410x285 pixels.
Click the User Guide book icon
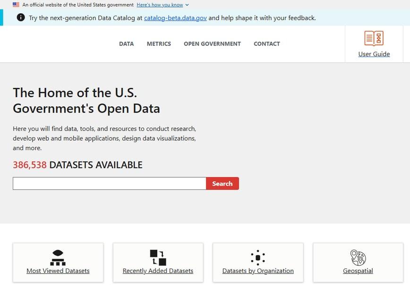point(374,38)
